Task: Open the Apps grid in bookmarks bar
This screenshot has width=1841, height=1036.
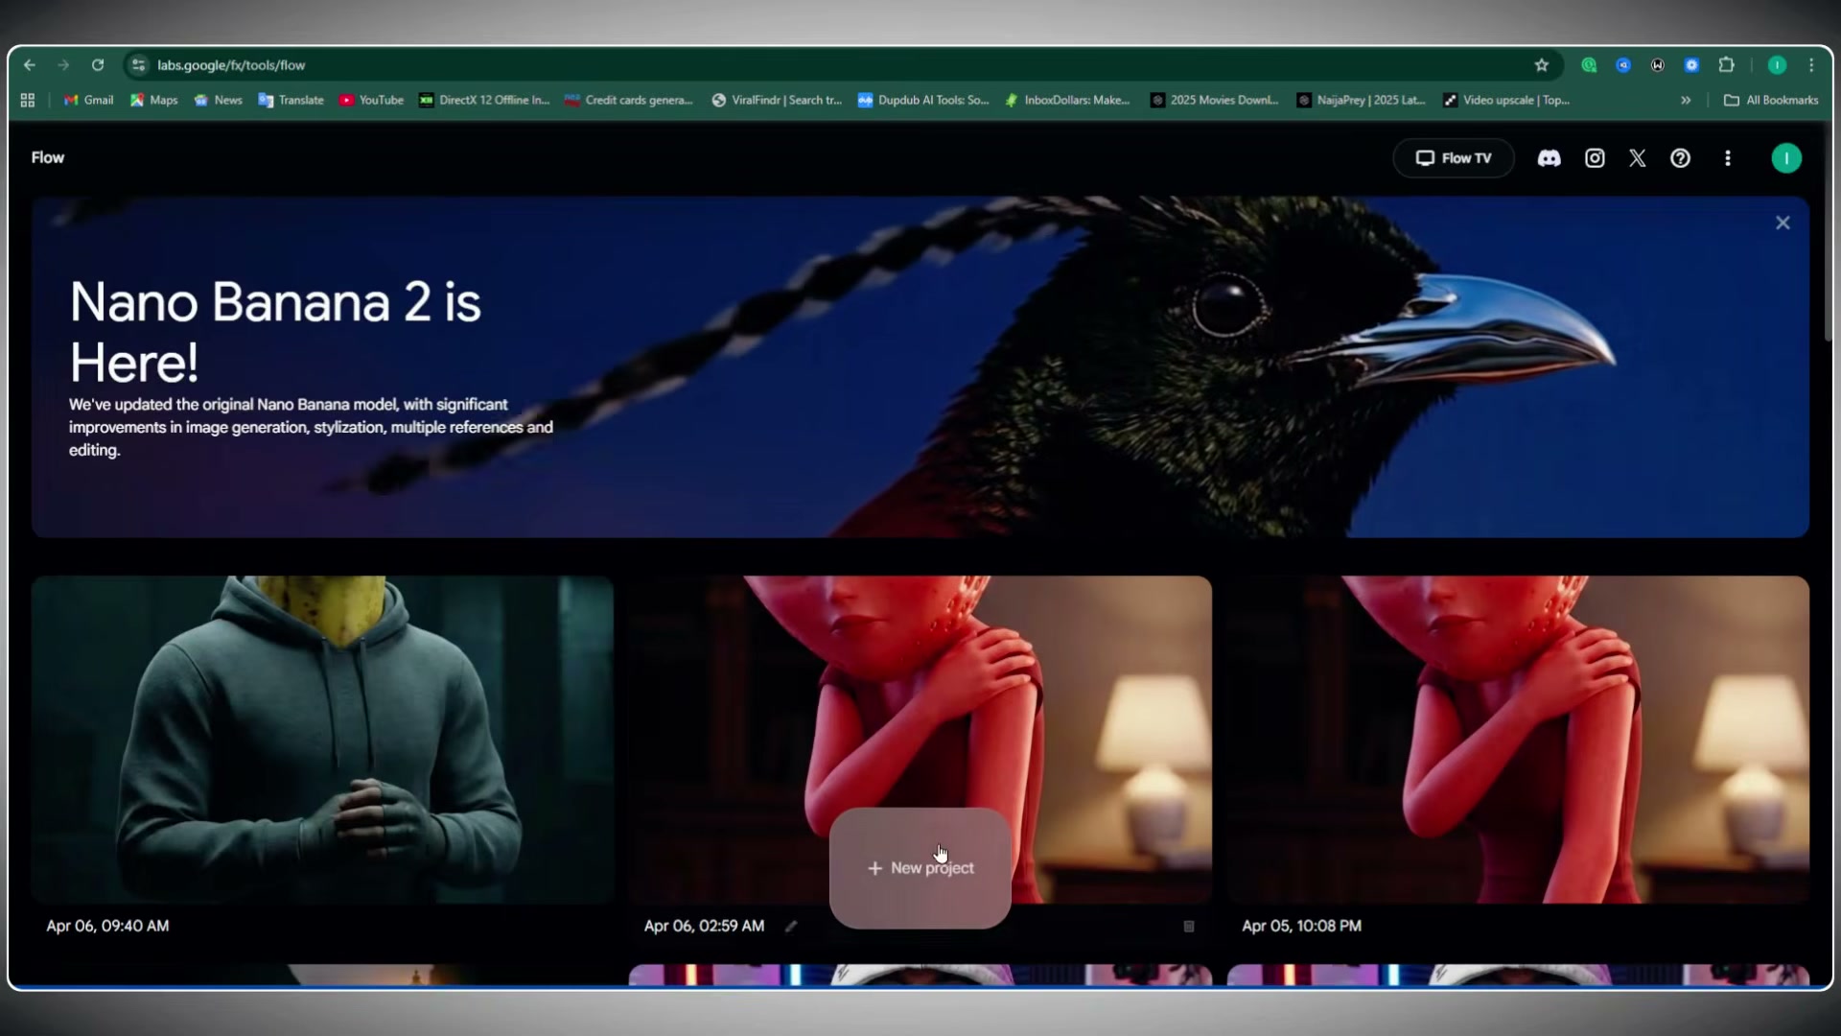Action: point(28,100)
